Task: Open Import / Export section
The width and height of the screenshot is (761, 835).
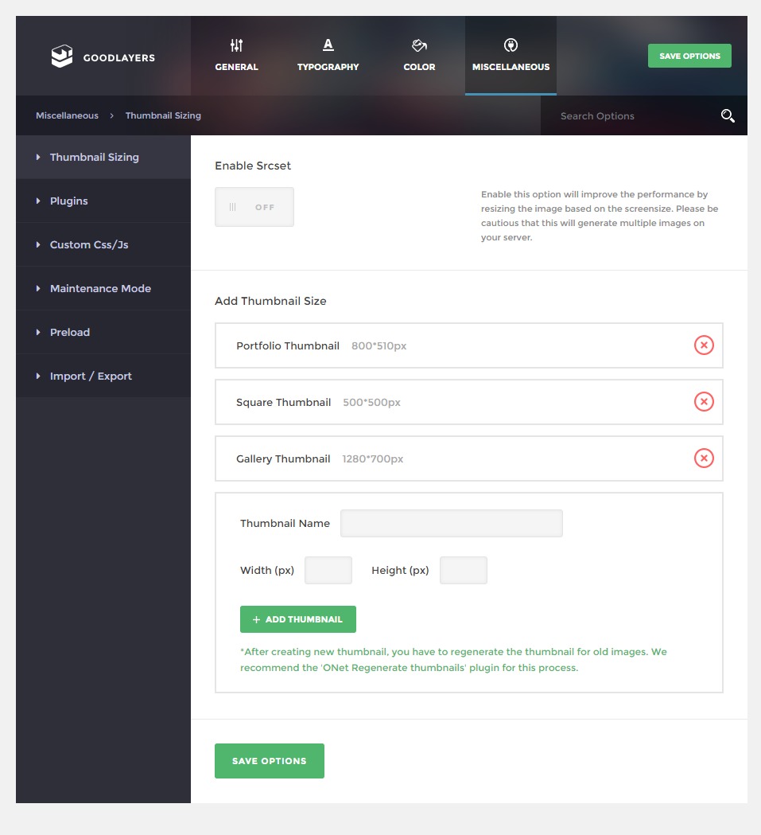Action: (103, 376)
